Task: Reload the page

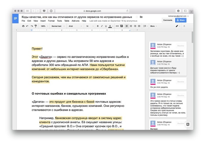Action: pyautogui.click(x=127, y=11)
